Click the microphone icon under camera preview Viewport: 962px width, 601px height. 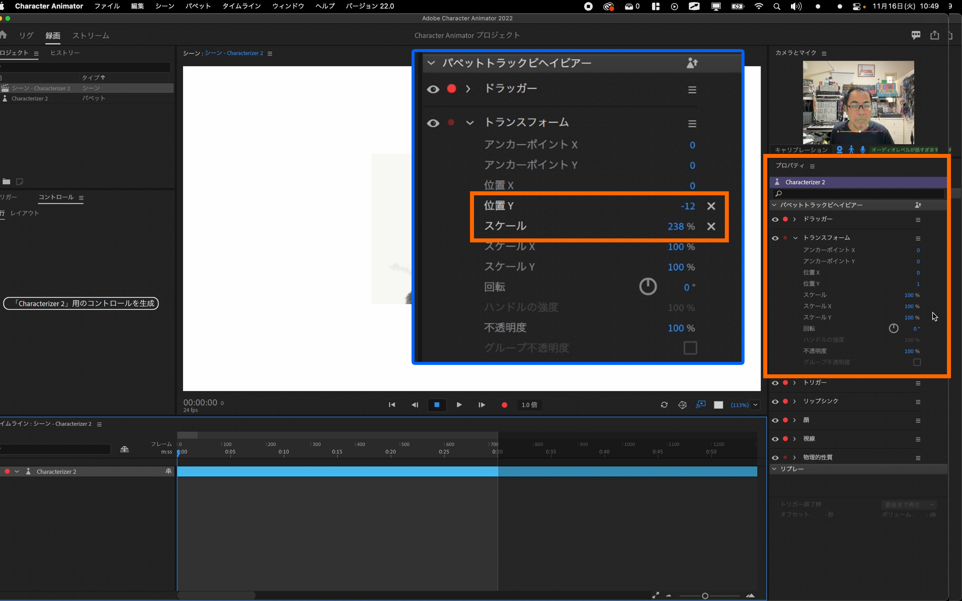tap(862, 150)
